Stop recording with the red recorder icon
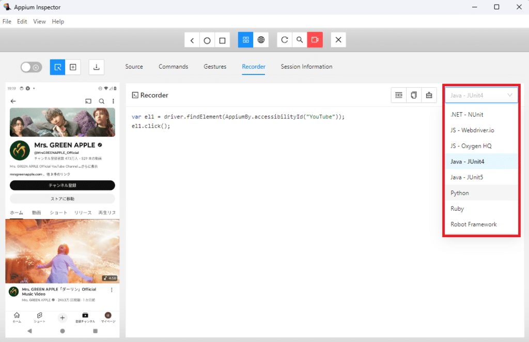Image resolution: width=529 pixels, height=342 pixels. click(315, 40)
